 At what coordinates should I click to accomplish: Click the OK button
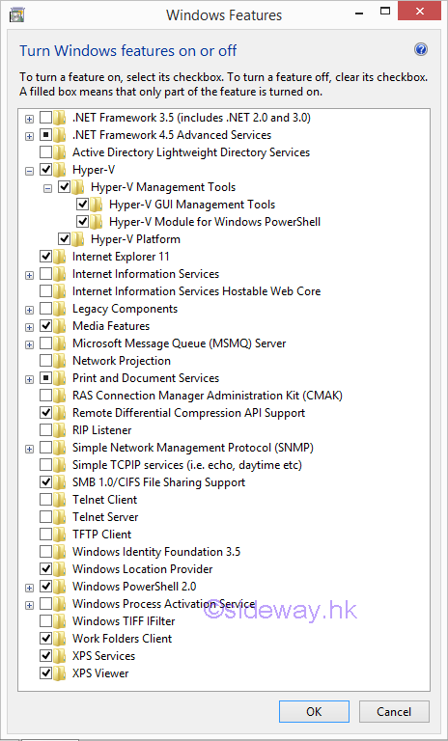(314, 711)
